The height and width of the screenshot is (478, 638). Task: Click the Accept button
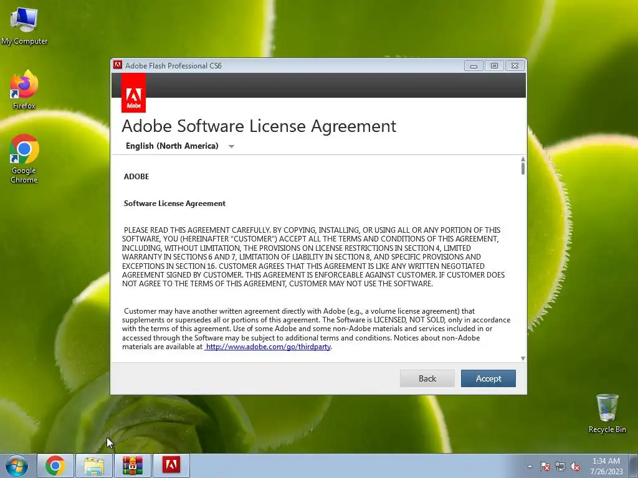pyautogui.click(x=488, y=378)
